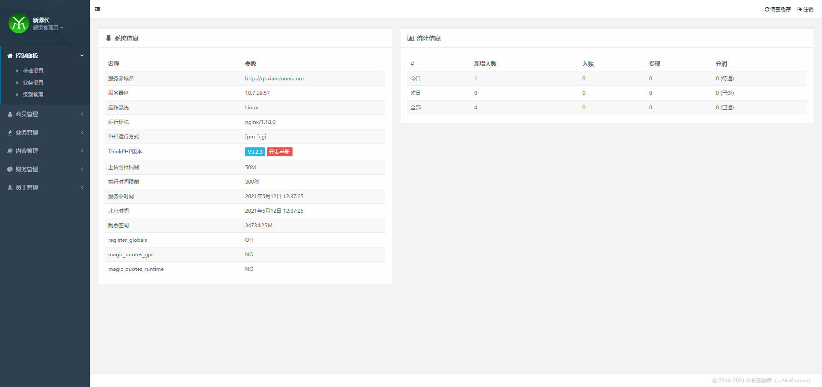Viewport: 822px width, 387px height.
Task: Click the 34734.25M free space value
Action: click(x=259, y=226)
